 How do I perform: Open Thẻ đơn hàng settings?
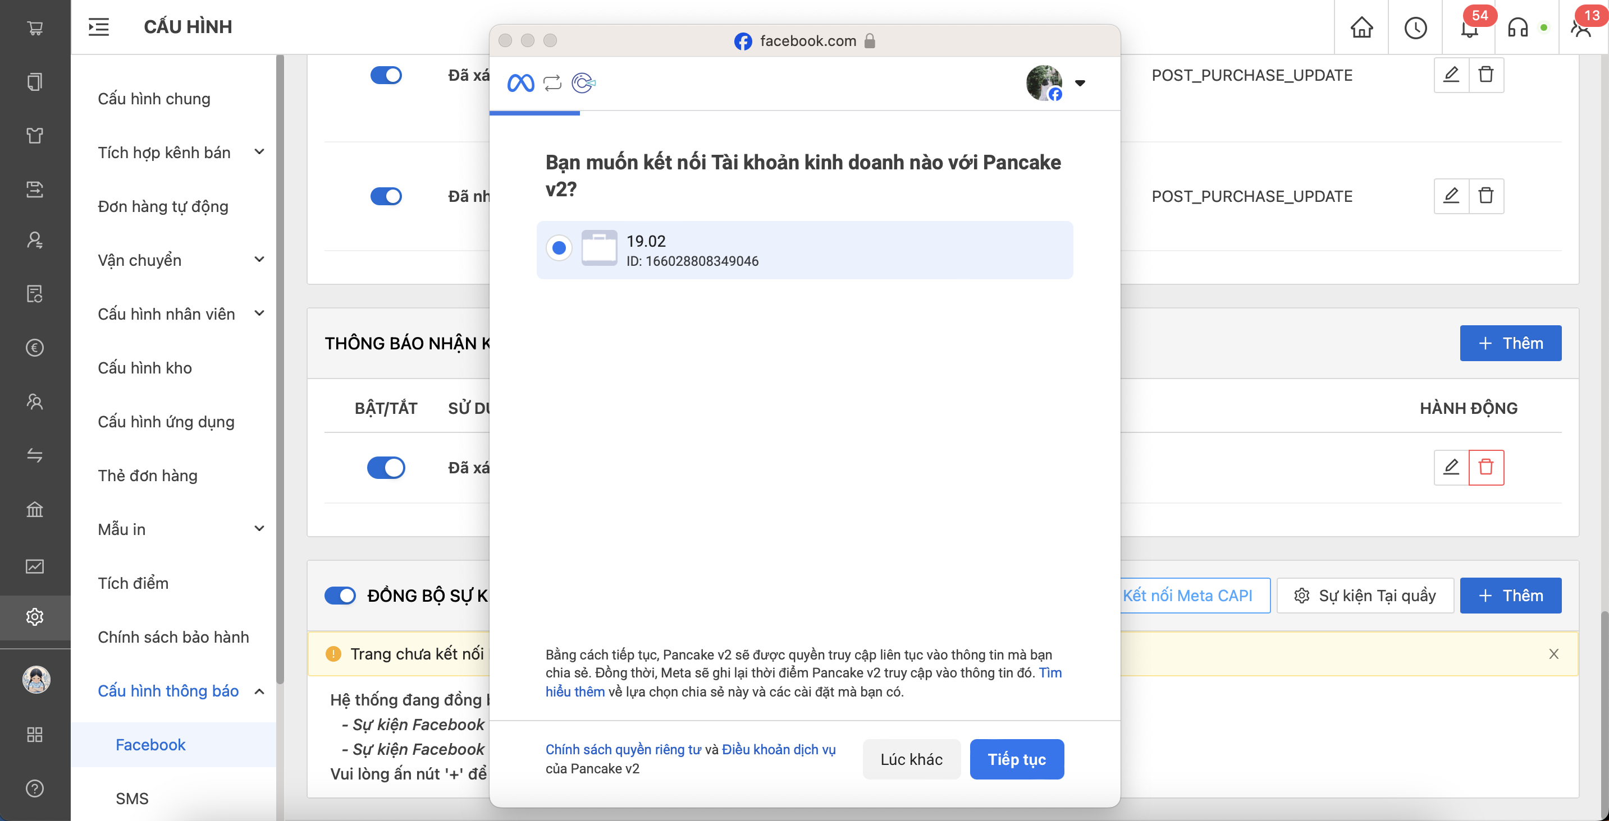coord(148,476)
